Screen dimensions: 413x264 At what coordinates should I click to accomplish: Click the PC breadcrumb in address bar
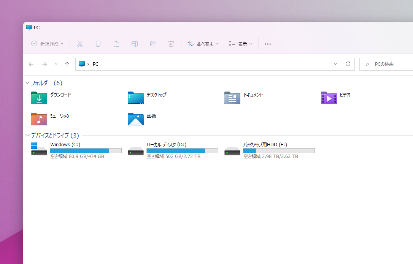pyautogui.click(x=95, y=64)
